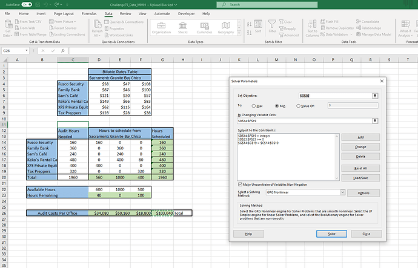Select cell showing $103,040 total
This screenshot has height=268, width=418.
(x=162, y=213)
